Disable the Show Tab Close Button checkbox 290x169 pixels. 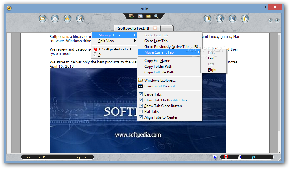click(140, 106)
